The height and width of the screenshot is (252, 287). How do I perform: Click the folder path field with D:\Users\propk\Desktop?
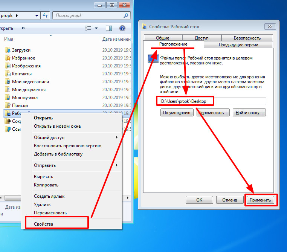(x=212, y=101)
